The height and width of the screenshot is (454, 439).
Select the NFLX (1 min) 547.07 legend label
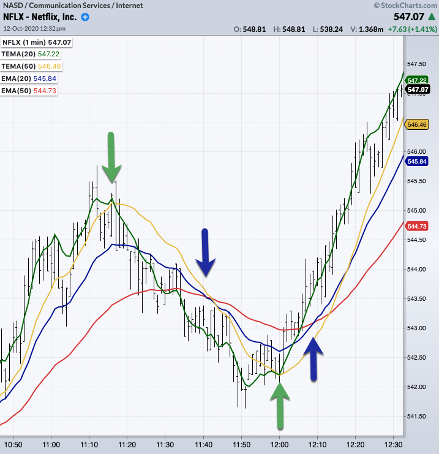click(37, 42)
